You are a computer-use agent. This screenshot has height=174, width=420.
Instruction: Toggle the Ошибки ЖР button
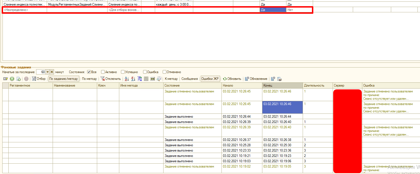click(210, 79)
